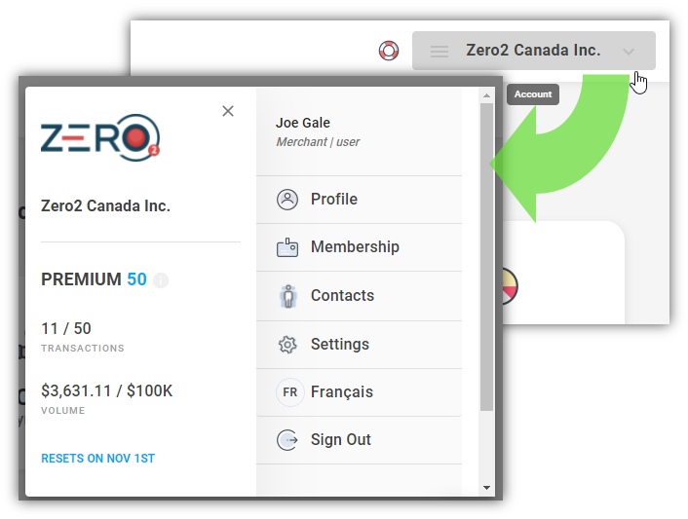Click the Zero2 logo in the panel
Screen dimensions: 688x519
click(x=100, y=137)
